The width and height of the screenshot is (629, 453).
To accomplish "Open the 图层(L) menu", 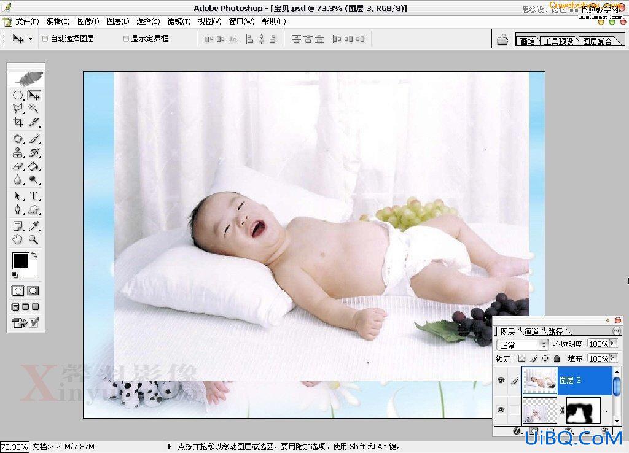I will (x=118, y=21).
